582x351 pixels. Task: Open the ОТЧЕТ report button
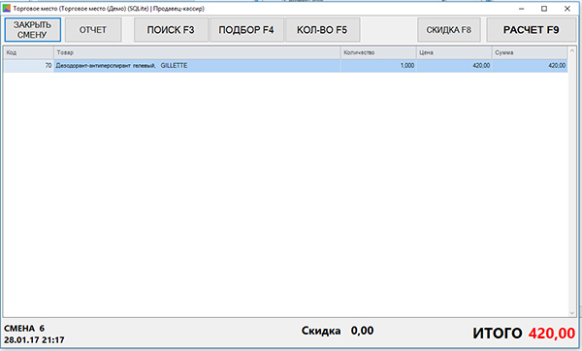(x=93, y=30)
